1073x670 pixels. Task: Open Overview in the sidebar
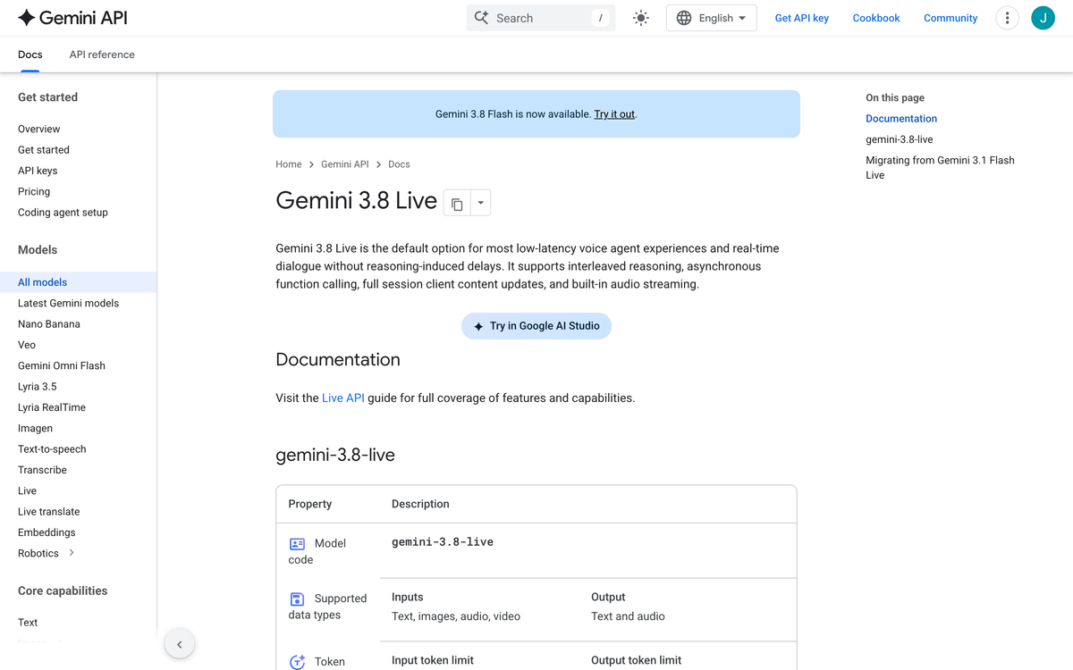coord(39,129)
